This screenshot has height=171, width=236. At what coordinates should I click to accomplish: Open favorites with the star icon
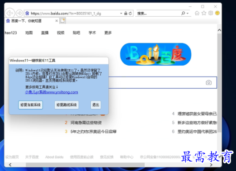(x=204, y=13)
